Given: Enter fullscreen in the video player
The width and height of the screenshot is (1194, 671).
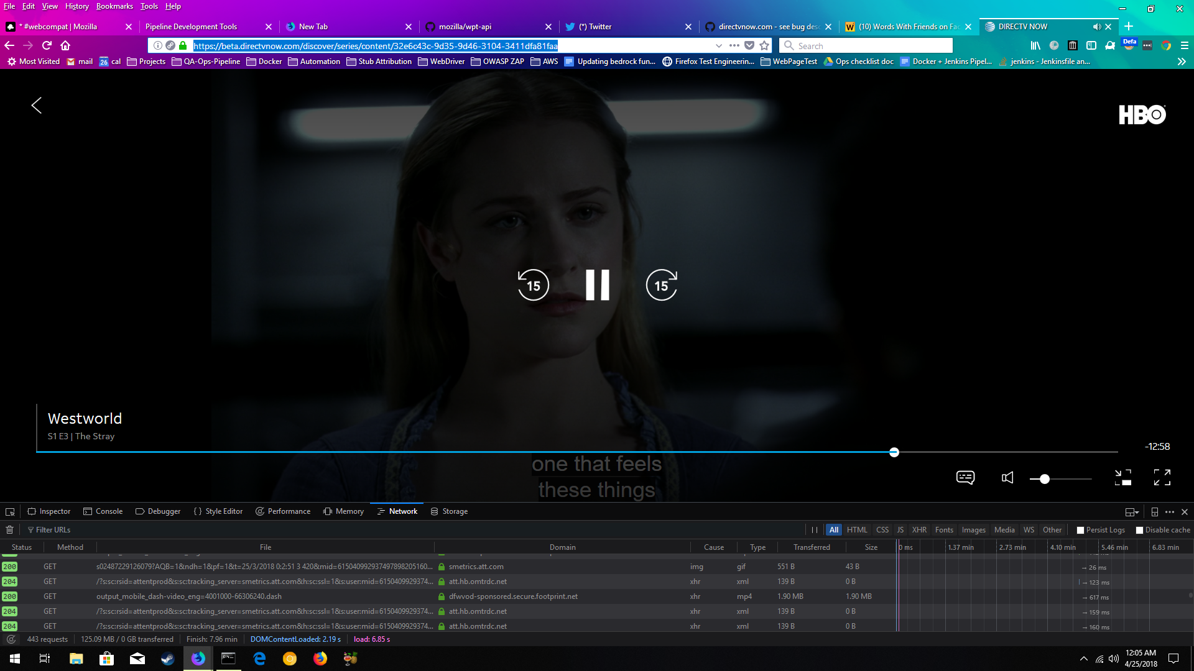Looking at the screenshot, I should click(x=1162, y=477).
